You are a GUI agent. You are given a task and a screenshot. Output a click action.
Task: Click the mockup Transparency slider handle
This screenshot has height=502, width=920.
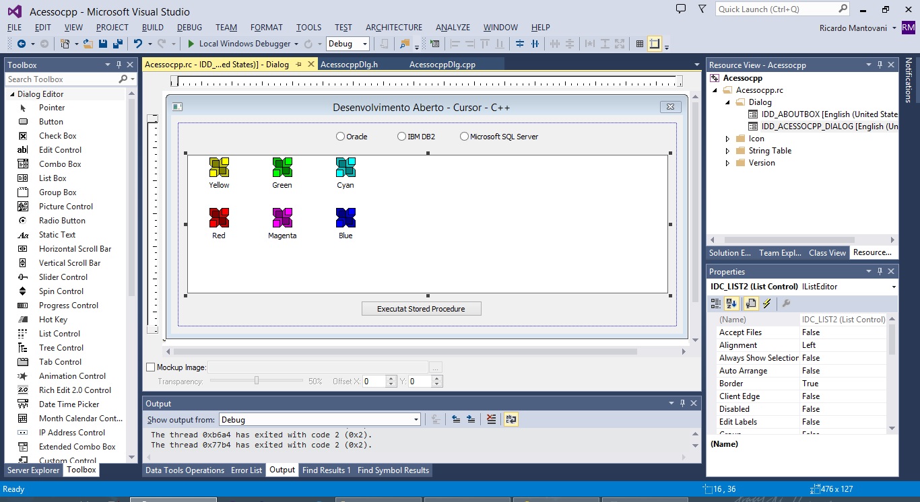pos(257,381)
